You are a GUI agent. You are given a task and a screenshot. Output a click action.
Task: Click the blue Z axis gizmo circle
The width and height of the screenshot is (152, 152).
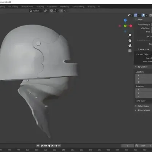[x=125, y=20]
